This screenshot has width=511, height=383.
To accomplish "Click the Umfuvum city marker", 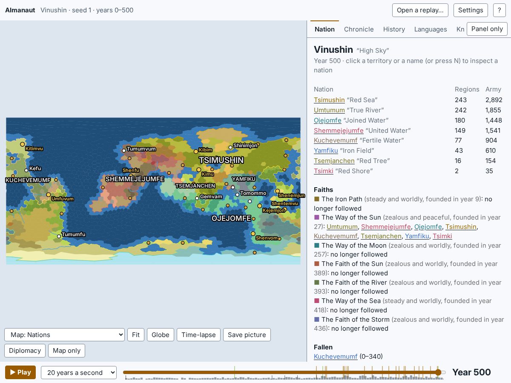I will [49, 194].
